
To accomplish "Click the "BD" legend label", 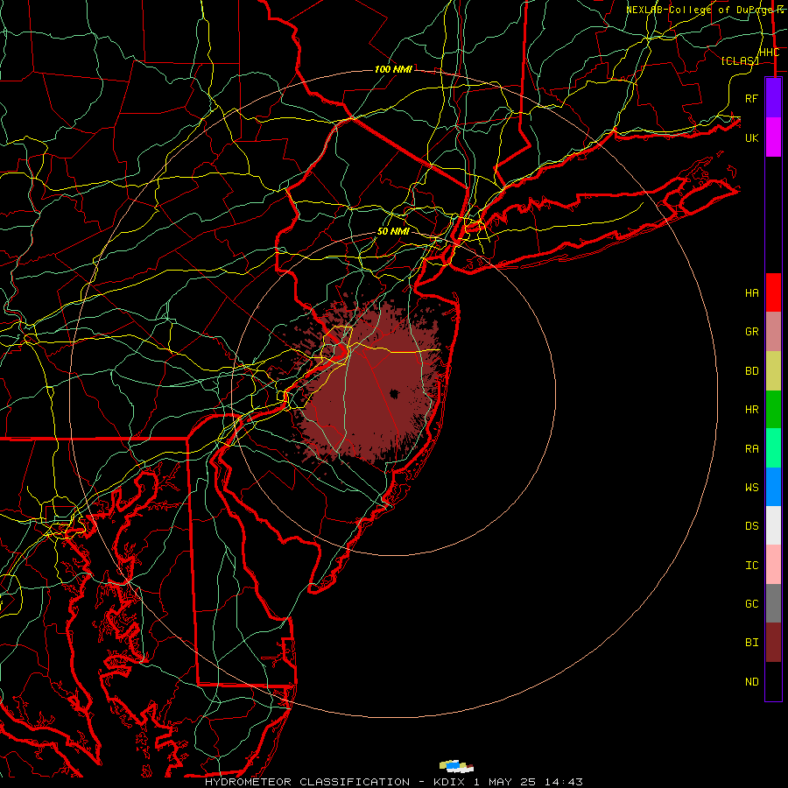I will [x=751, y=371].
